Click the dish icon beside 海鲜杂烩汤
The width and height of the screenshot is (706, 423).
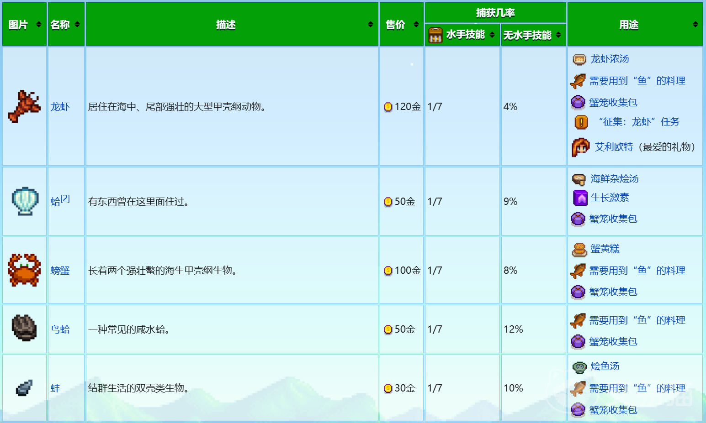579,179
